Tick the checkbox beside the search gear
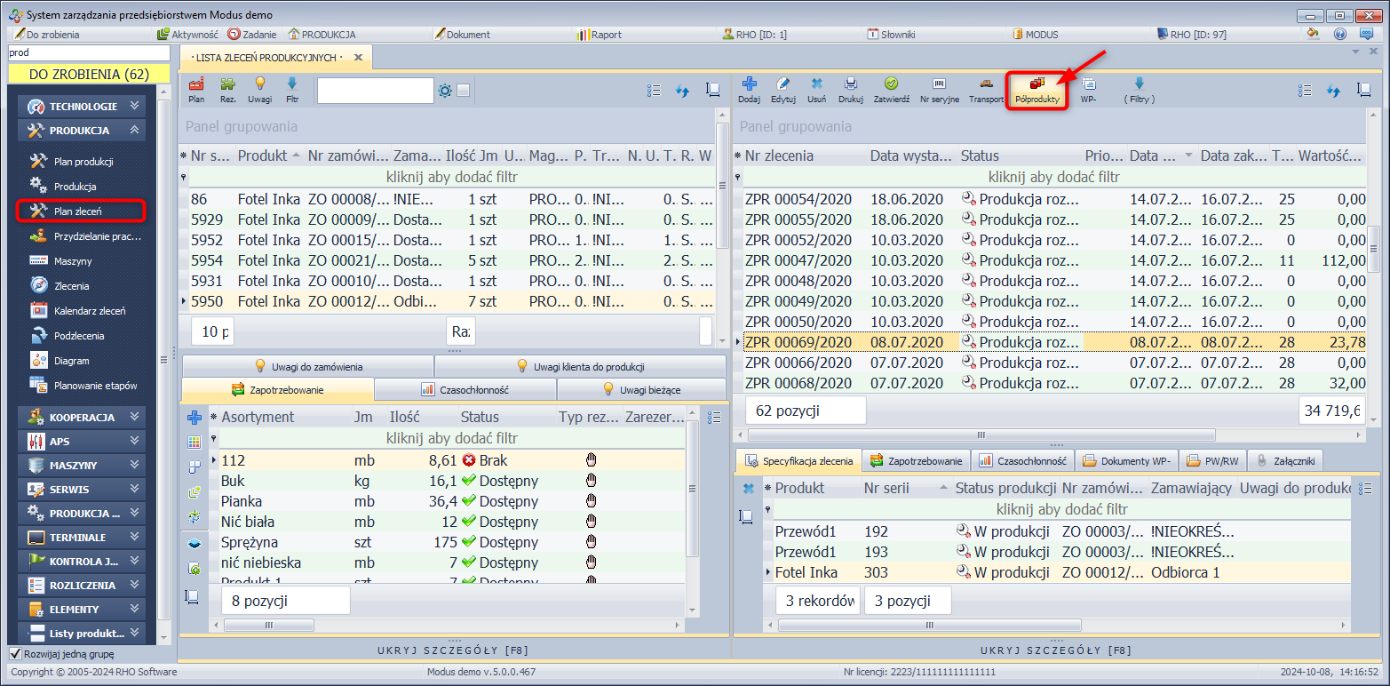This screenshot has width=1390, height=686. (x=463, y=90)
